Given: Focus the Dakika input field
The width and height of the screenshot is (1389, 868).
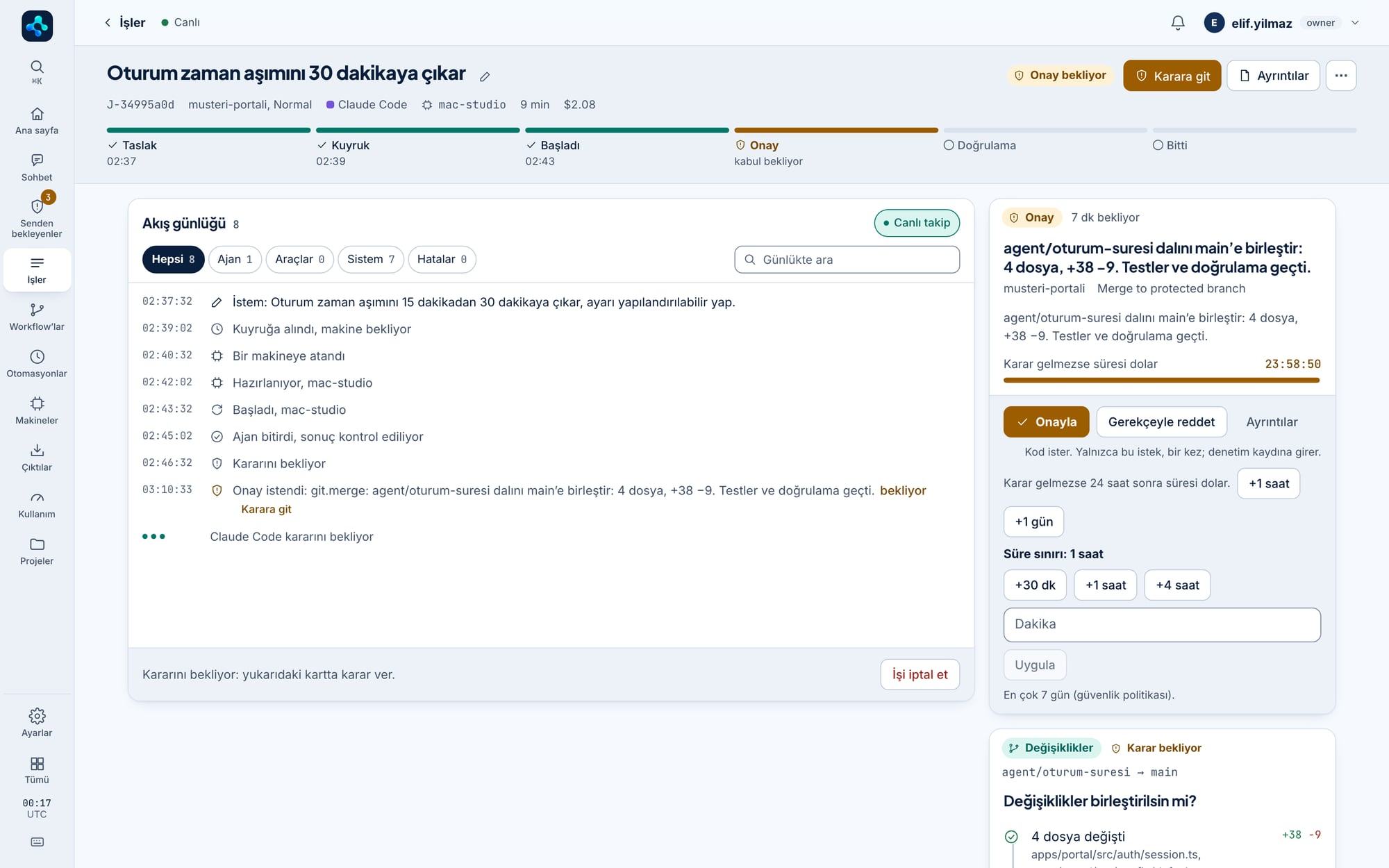Looking at the screenshot, I should tap(1161, 624).
